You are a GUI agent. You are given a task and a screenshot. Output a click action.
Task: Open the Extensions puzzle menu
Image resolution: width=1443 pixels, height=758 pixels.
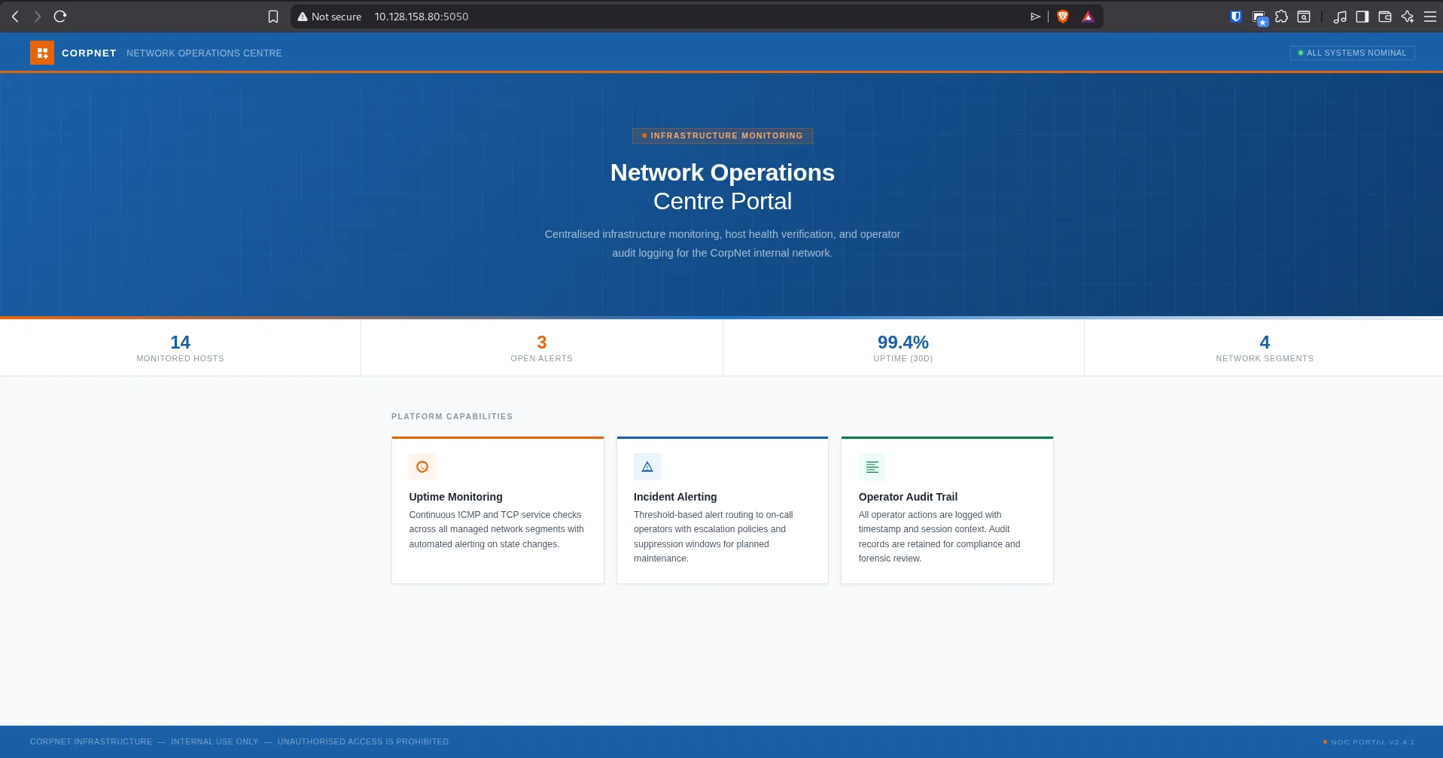[1281, 17]
